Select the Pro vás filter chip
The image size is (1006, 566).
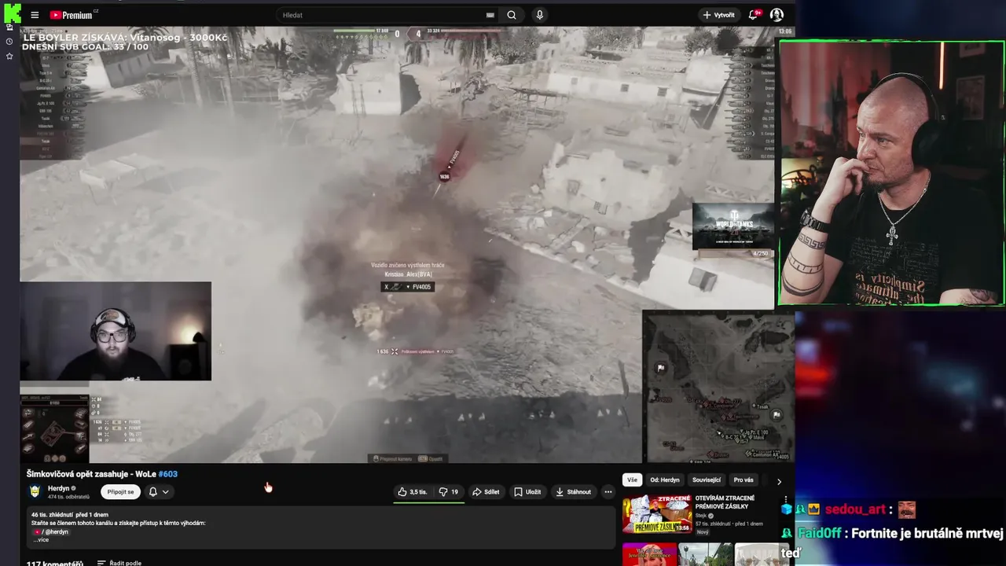click(x=743, y=480)
